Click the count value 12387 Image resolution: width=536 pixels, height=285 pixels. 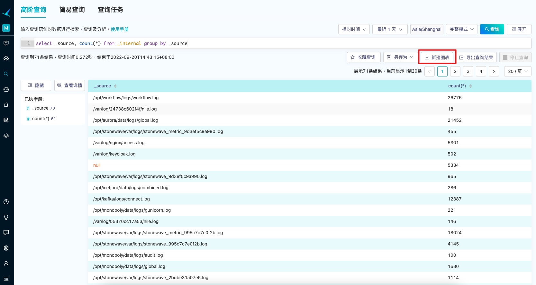[455, 199]
